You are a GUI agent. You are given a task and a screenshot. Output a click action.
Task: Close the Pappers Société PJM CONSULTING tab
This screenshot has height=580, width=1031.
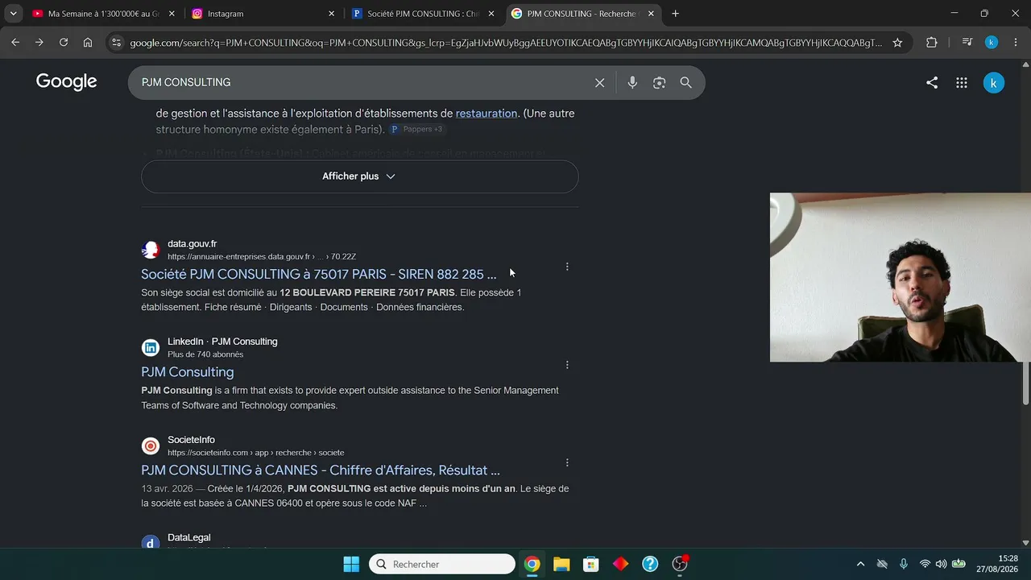[x=491, y=14]
